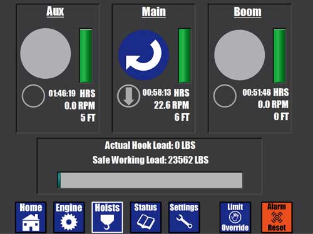Click the Aux 5 FT reading

[x=88, y=118]
